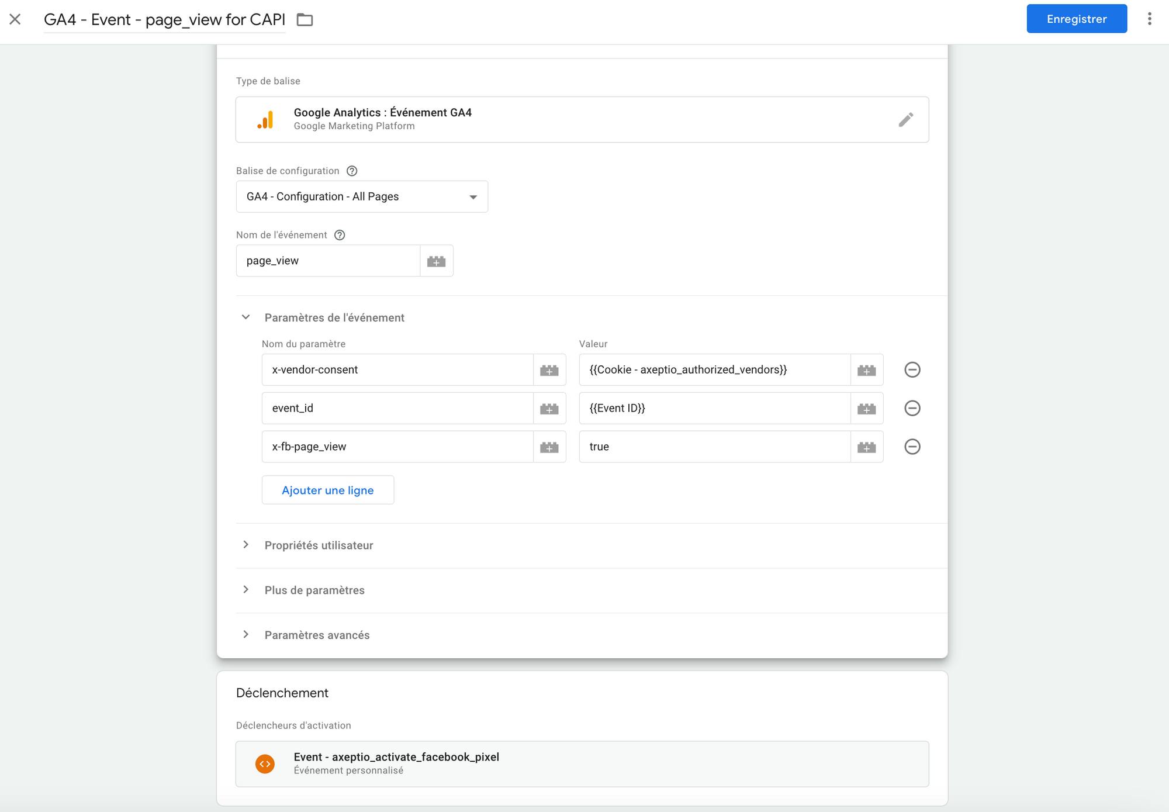Insert variable for x-vendor-consent name

click(x=549, y=369)
